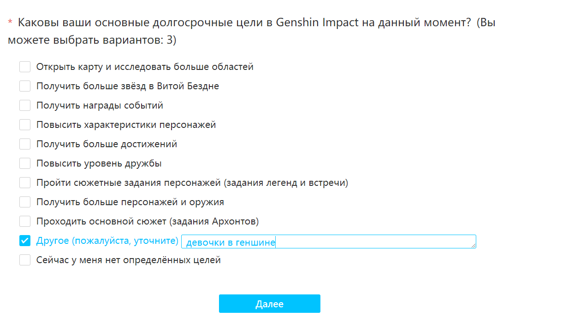The height and width of the screenshot is (328, 562).
Task: Click label 'Сейчас у меня нет определённых целей'
Action: click(x=128, y=260)
